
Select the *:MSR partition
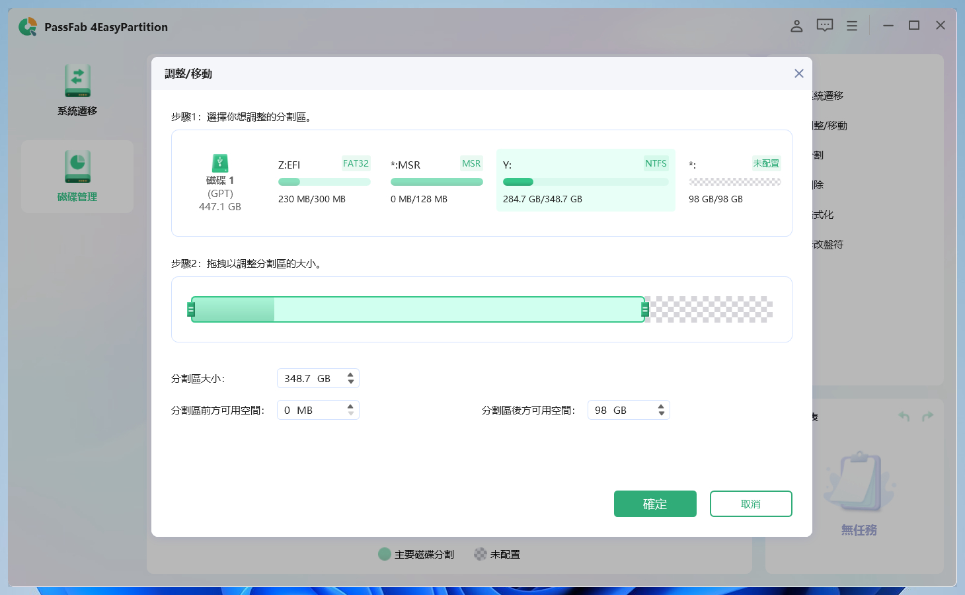pos(436,180)
